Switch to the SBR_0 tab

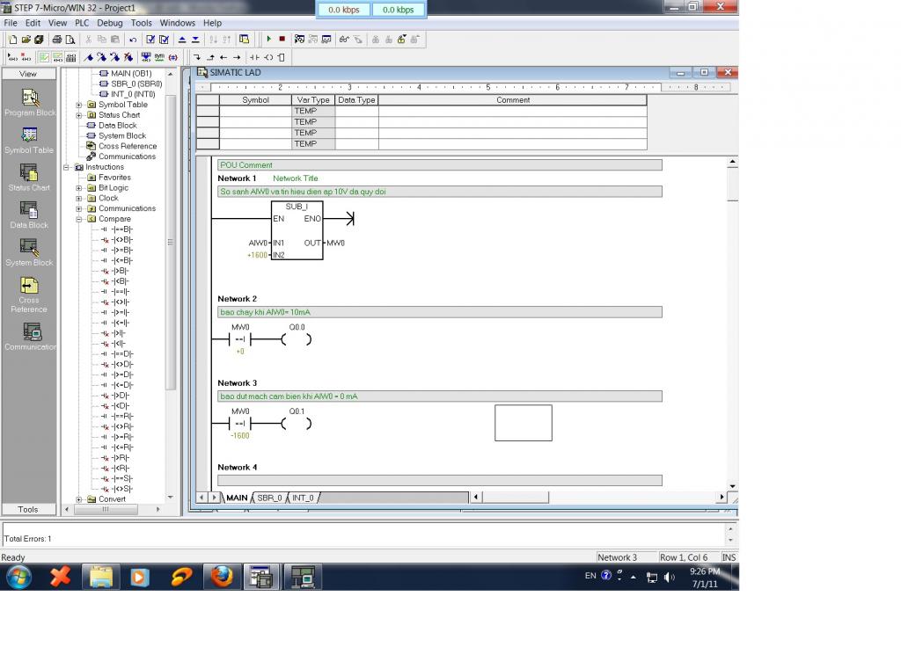tap(269, 498)
